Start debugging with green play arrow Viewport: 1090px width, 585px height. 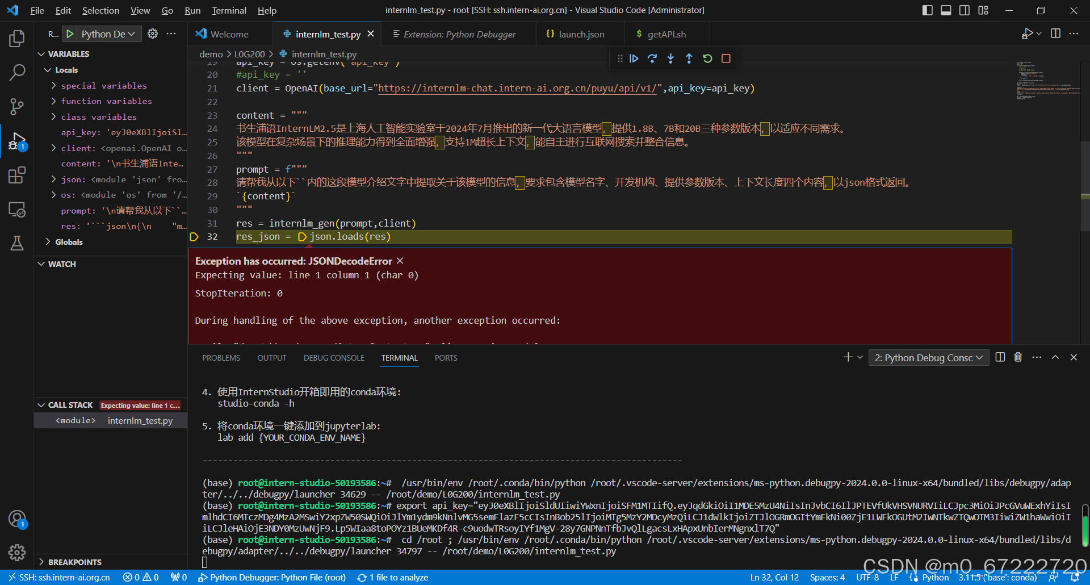coord(70,34)
